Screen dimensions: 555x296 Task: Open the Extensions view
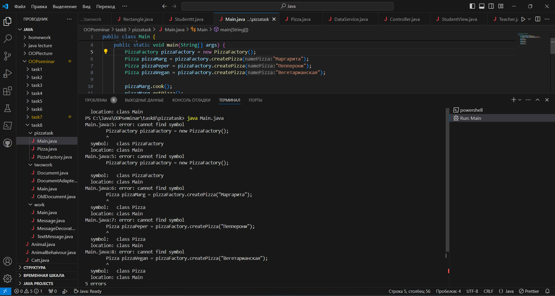(x=8, y=91)
